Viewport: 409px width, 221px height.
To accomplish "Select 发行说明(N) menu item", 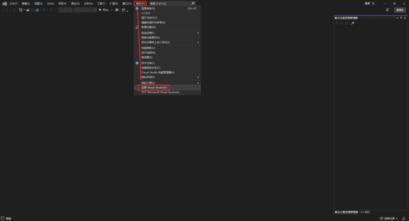I will pyautogui.click(x=167, y=53).
